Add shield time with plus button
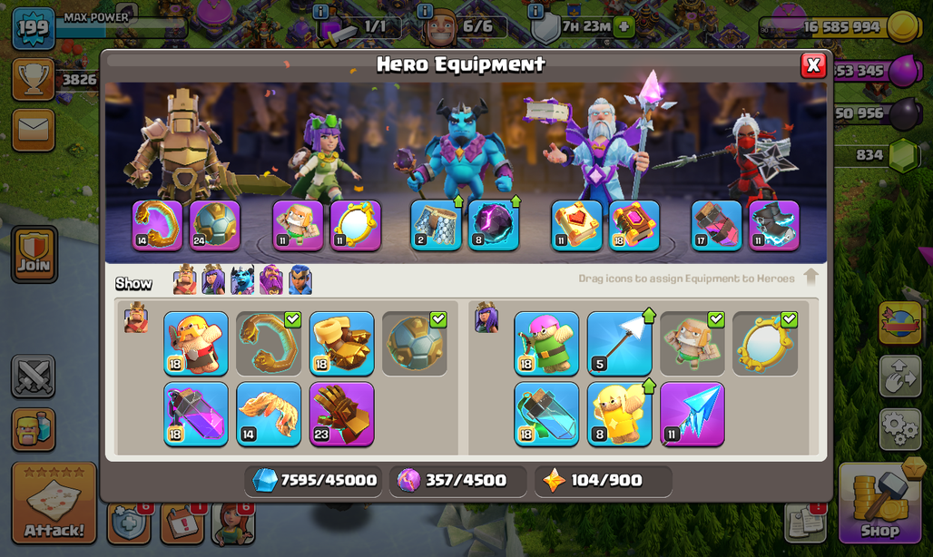Viewport: 933px width, 557px height. pos(624,26)
